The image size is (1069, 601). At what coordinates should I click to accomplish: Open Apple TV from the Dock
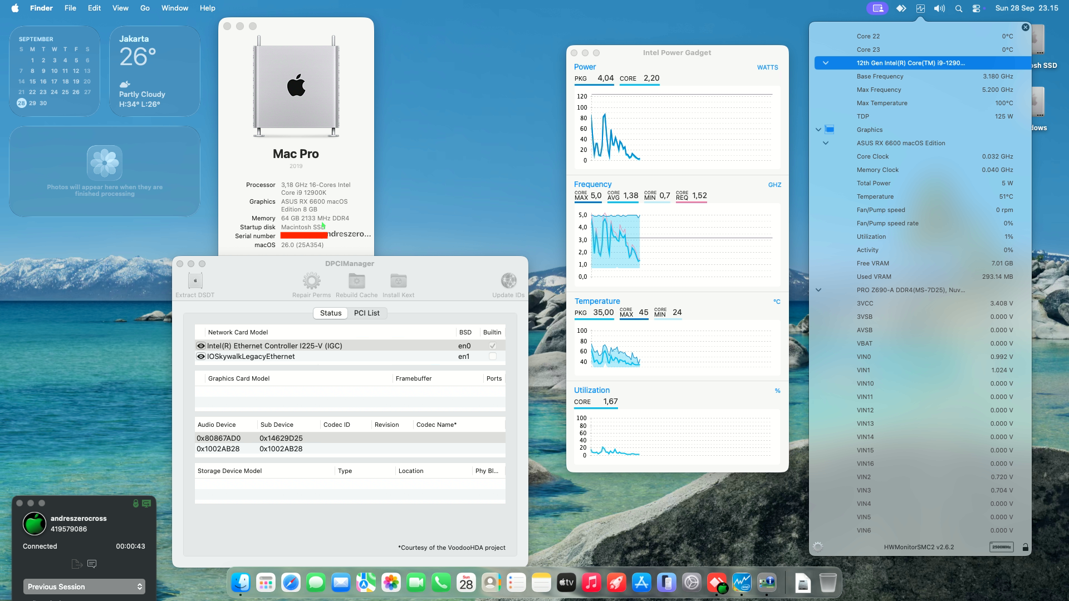(566, 583)
